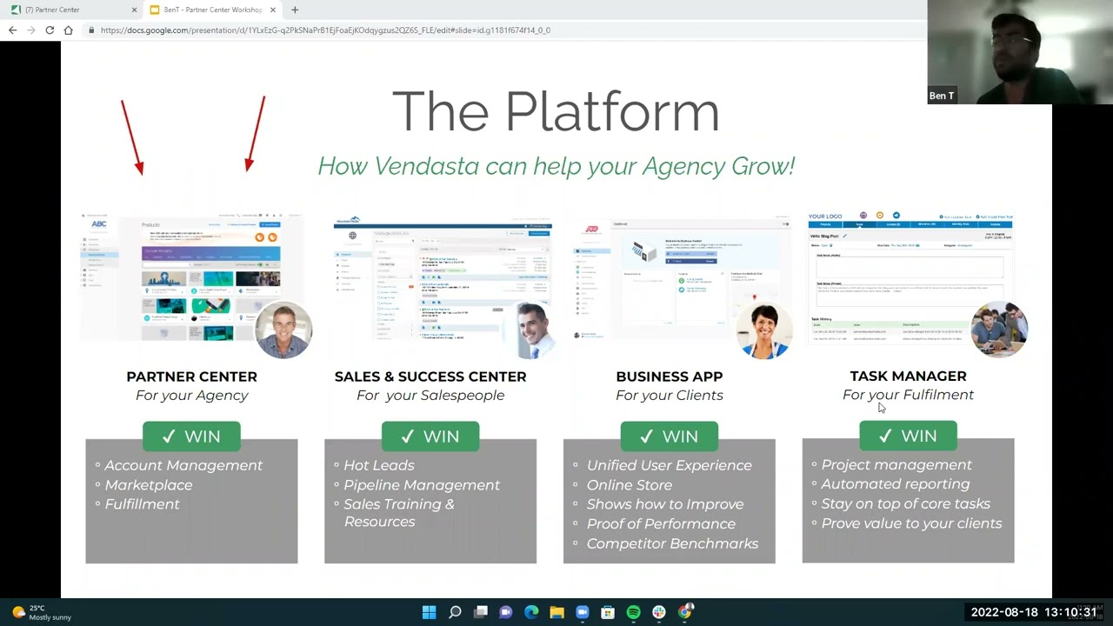Viewport: 1113px width, 626px height.
Task: Open Spotify from the taskbar
Action: pos(634,612)
